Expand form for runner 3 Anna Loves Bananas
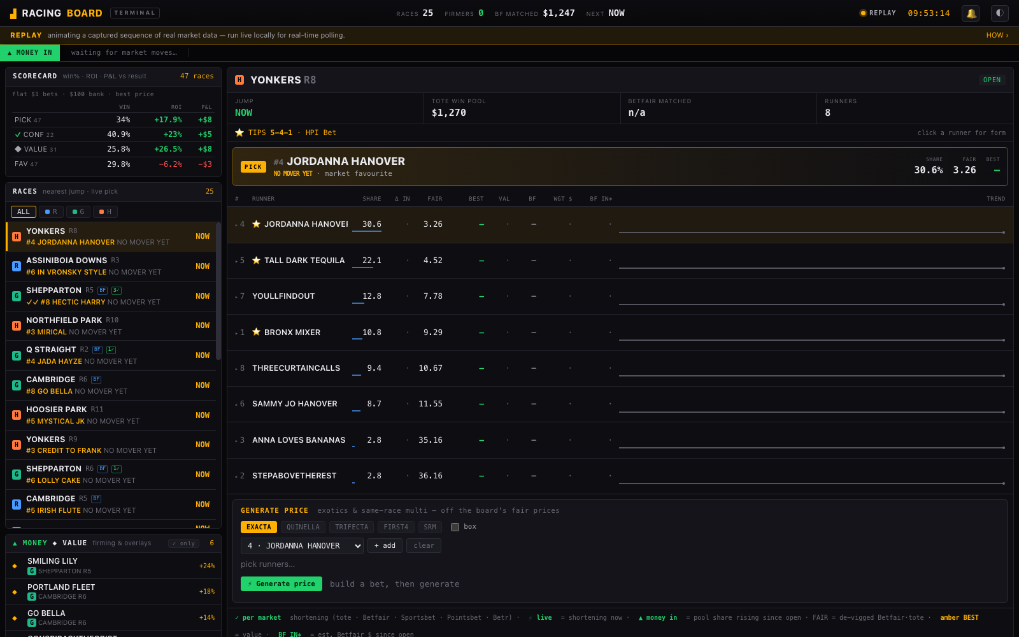 point(620,440)
